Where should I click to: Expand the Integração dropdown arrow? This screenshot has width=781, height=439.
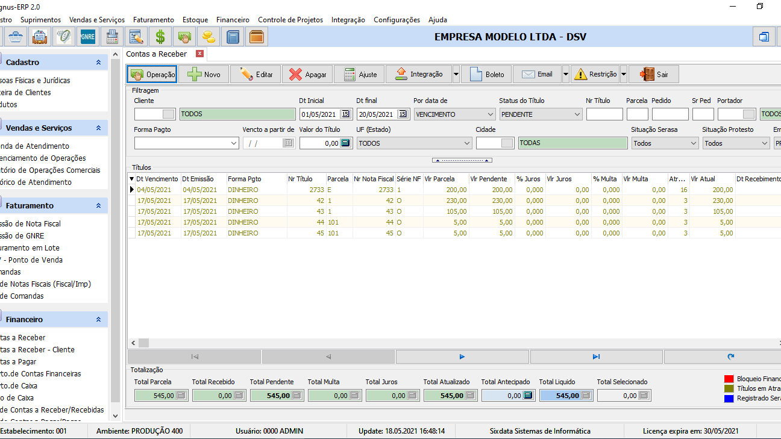pyautogui.click(x=456, y=75)
